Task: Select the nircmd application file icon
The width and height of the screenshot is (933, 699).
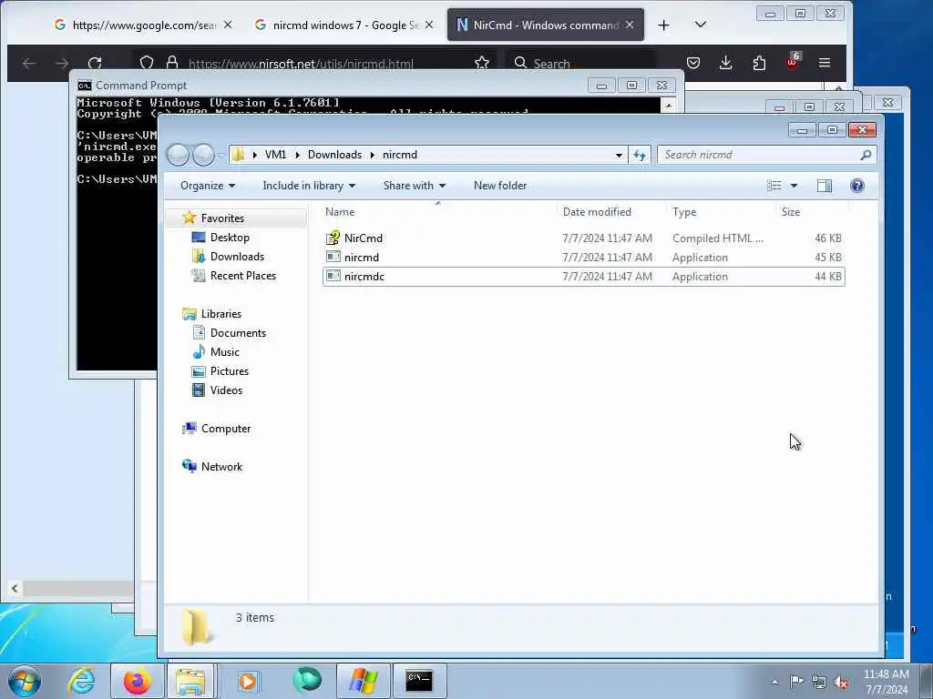Action: click(333, 258)
